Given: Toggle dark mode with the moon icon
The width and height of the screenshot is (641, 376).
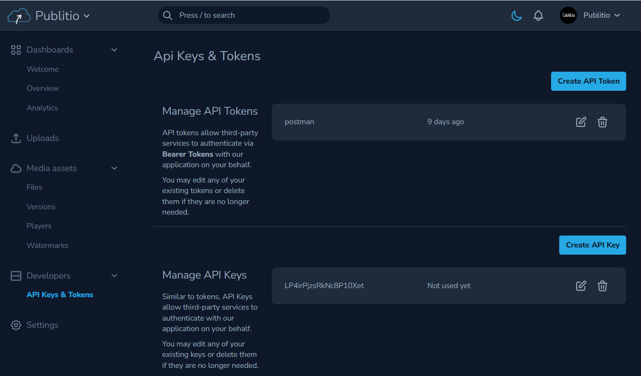Looking at the screenshot, I should pos(517,16).
